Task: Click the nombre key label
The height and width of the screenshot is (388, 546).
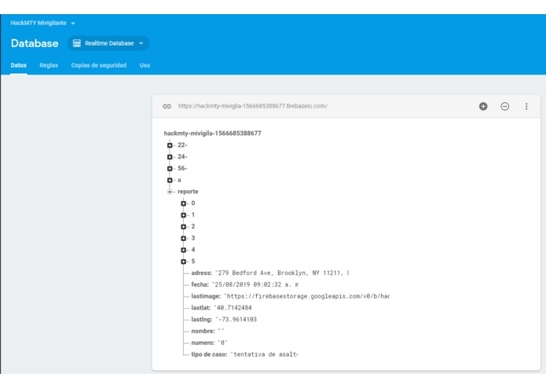Action: pos(203,331)
